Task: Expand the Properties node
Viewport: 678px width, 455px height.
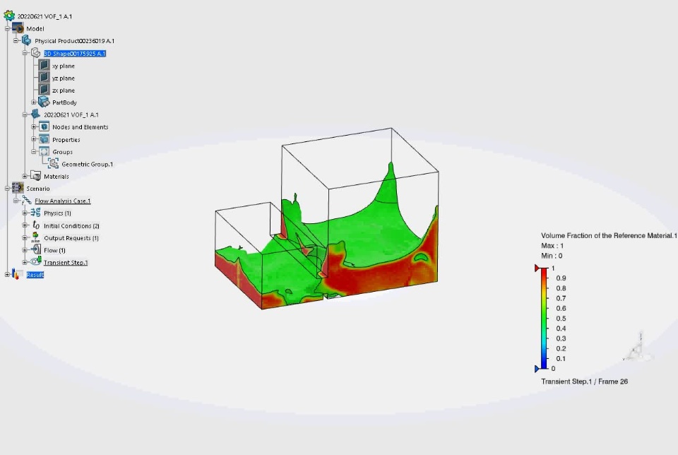Action: [34, 139]
